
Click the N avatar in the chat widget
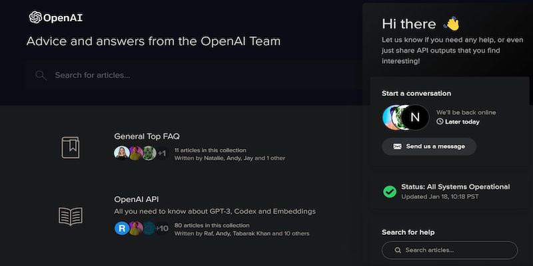click(x=414, y=118)
